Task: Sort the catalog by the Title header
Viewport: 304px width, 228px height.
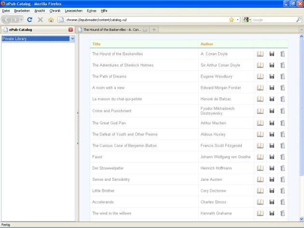Action: (x=97, y=44)
